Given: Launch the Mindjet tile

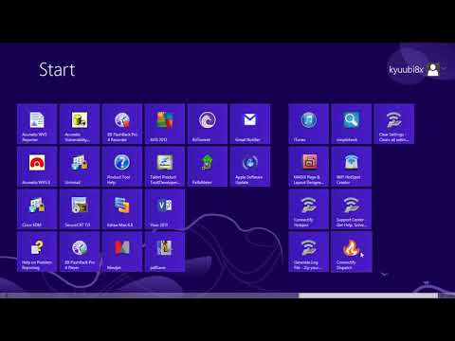Looking at the screenshot, I should click(122, 252).
